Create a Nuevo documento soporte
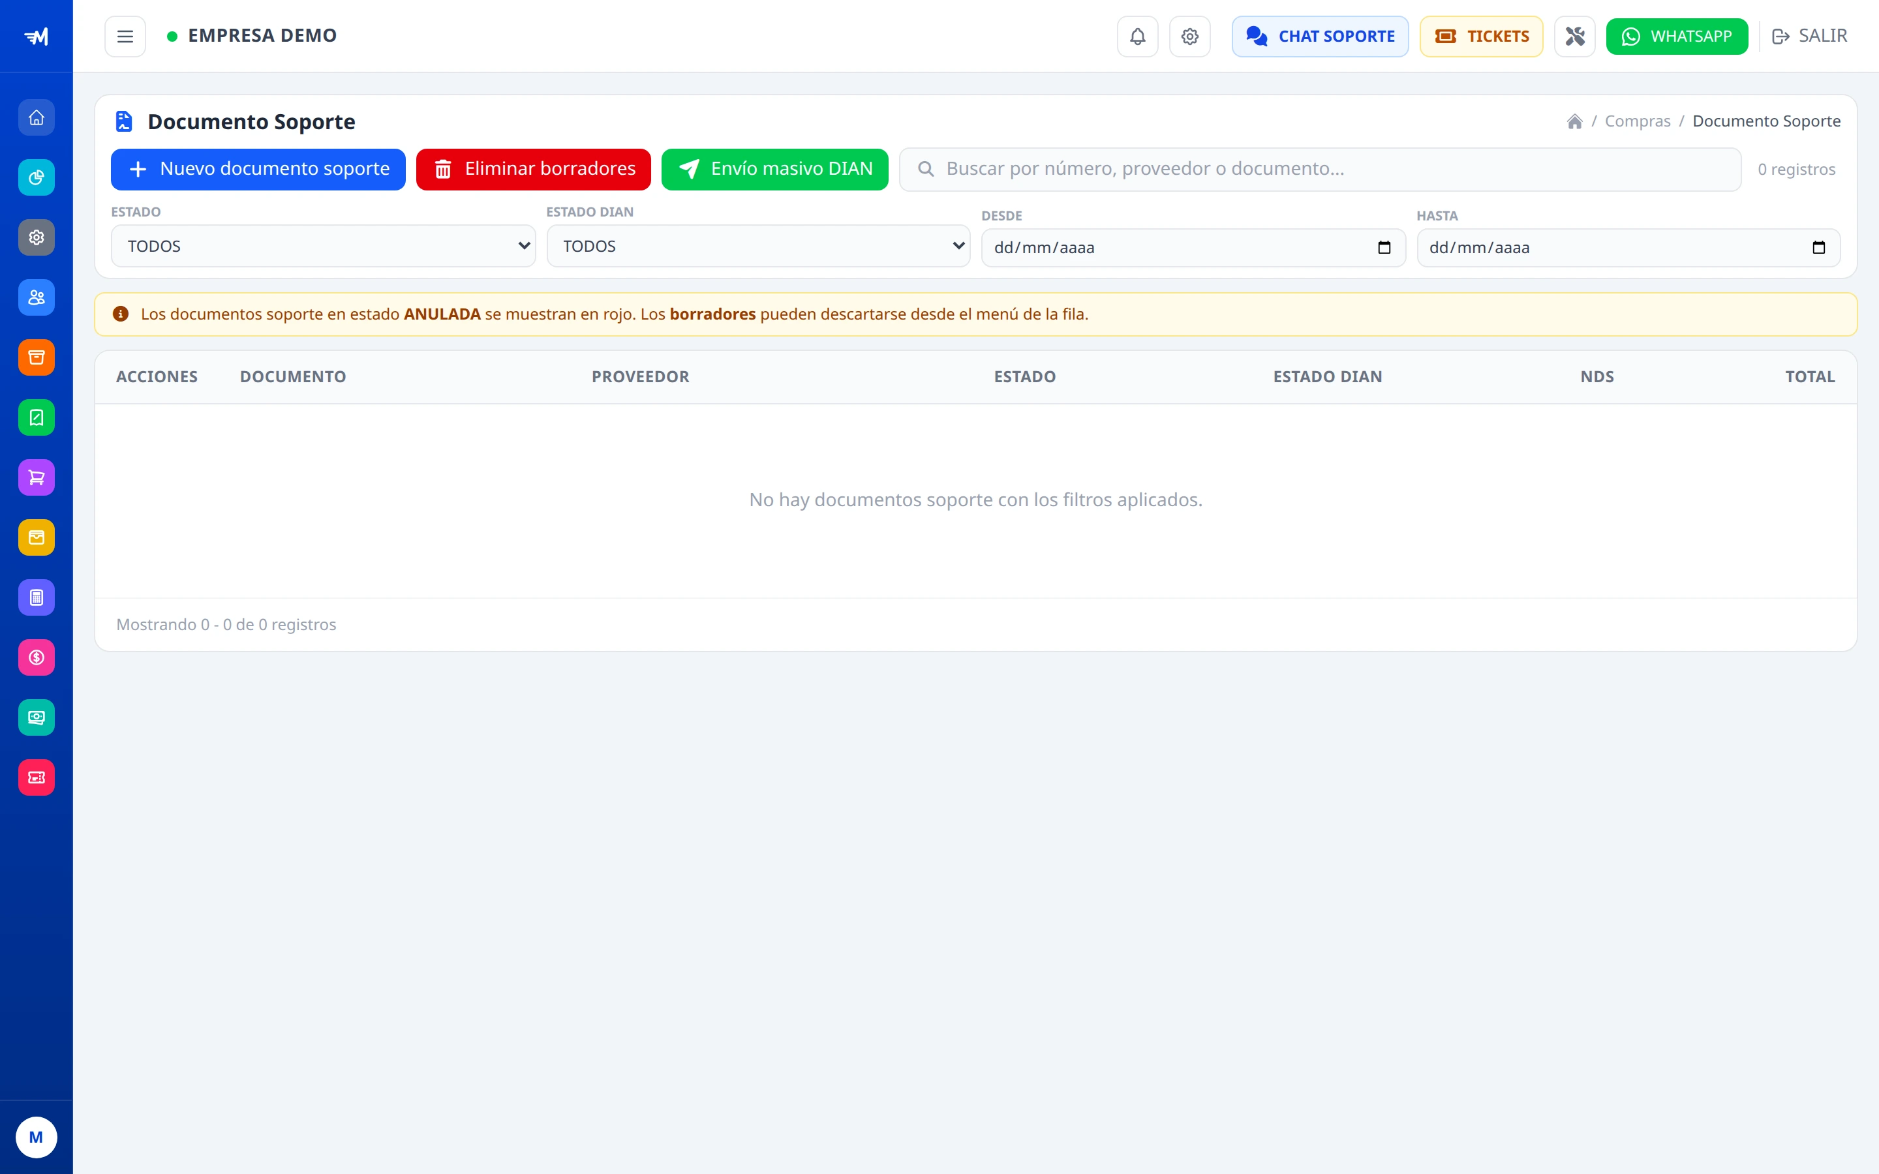This screenshot has width=1879, height=1174. coord(258,170)
